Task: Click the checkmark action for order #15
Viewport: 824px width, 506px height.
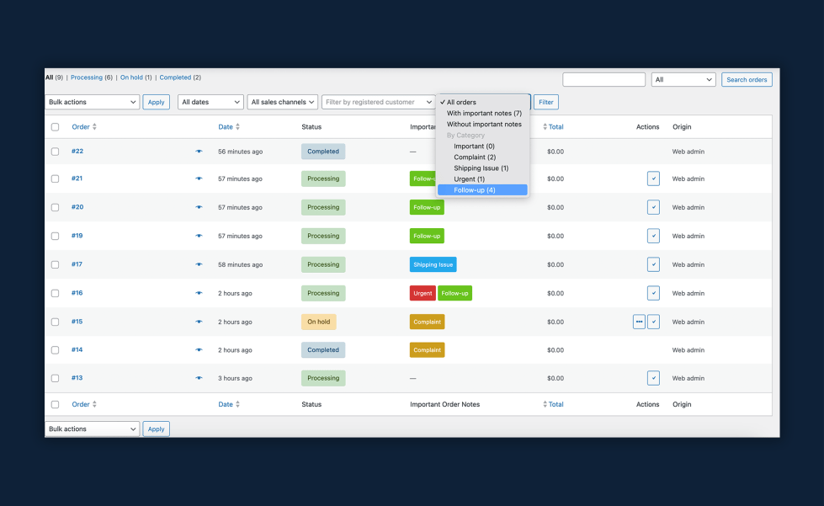Action: (x=653, y=321)
